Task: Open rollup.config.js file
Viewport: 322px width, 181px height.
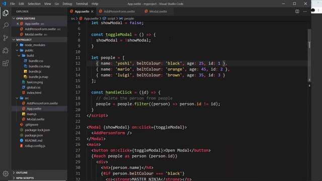Action: (x=35, y=146)
